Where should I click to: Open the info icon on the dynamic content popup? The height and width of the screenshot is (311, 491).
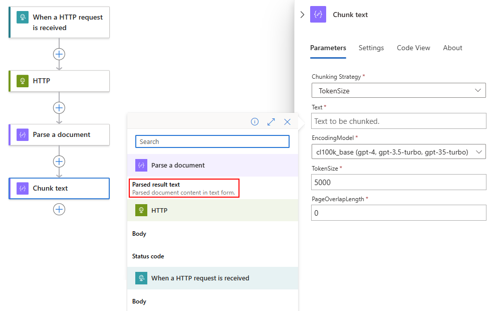[x=255, y=121]
